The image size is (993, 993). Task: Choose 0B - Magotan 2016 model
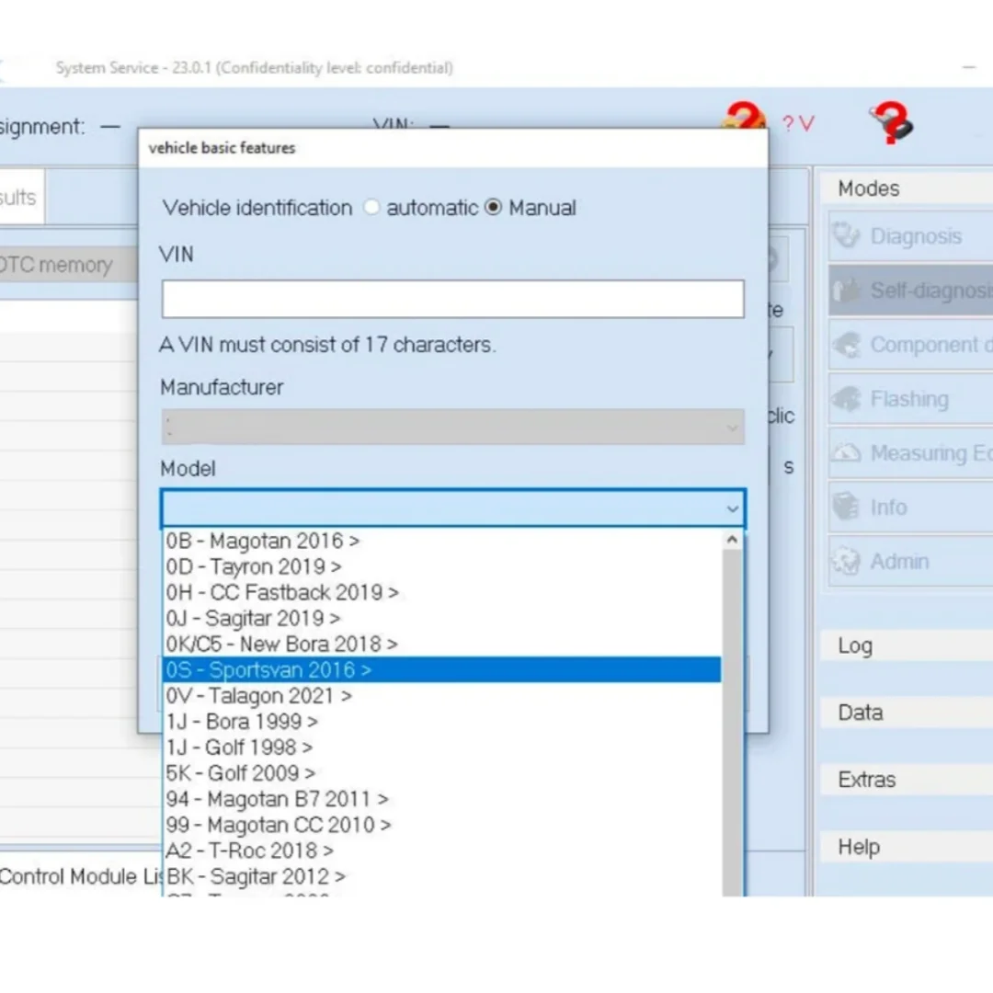click(441, 541)
